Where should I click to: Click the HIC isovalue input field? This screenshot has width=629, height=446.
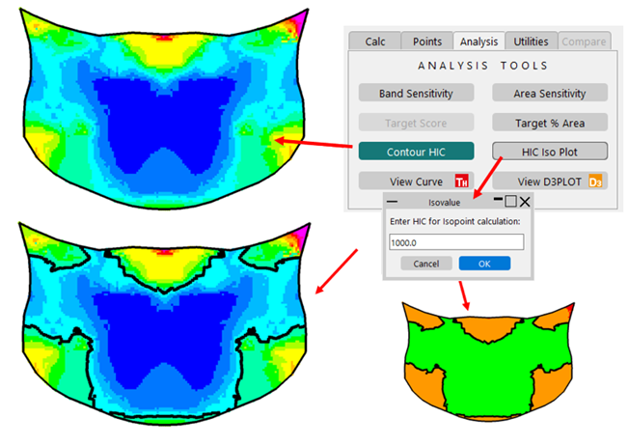click(455, 242)
